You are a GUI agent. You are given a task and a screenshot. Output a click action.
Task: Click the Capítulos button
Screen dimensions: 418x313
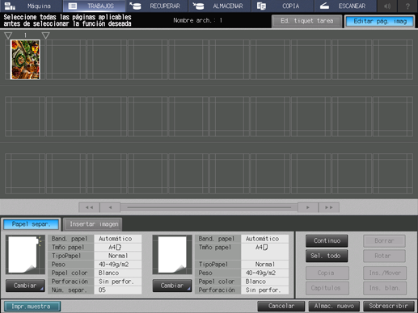click(327, 288)
